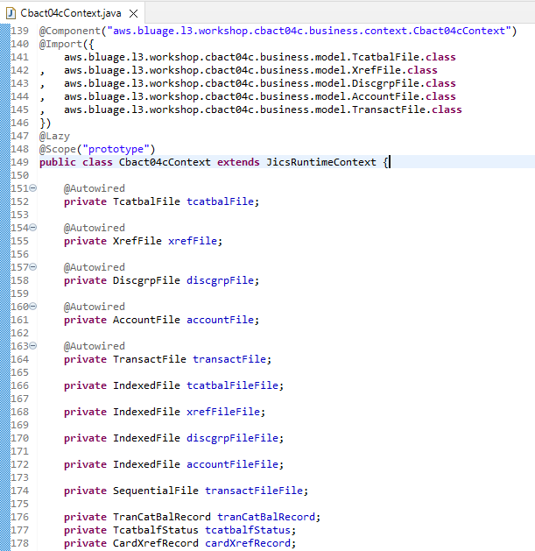Collapse the fold at line 154
Image resolution: width=535 pixels, height=551 pixels.
(x=33, y=228)
